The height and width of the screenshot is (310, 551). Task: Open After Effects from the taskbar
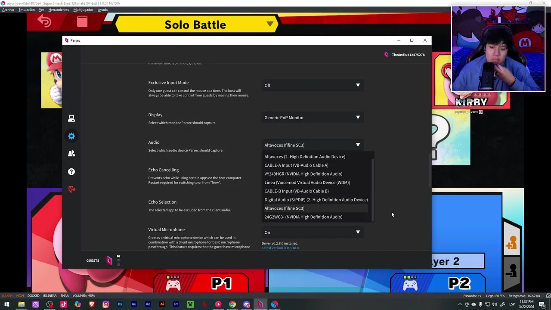click(148, 304)
